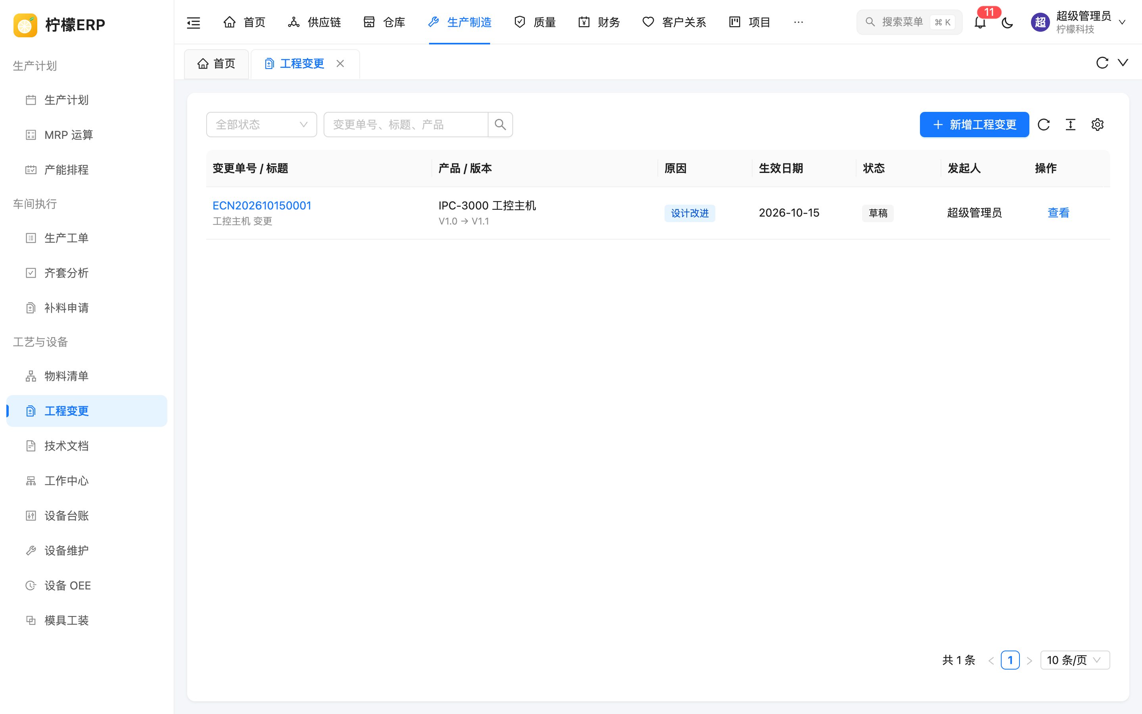The height and width of the screenshot is (714, 1142).
Task: Open 模具工装 in sidebar
Action: pyautogui.click(x=87, y=620)
